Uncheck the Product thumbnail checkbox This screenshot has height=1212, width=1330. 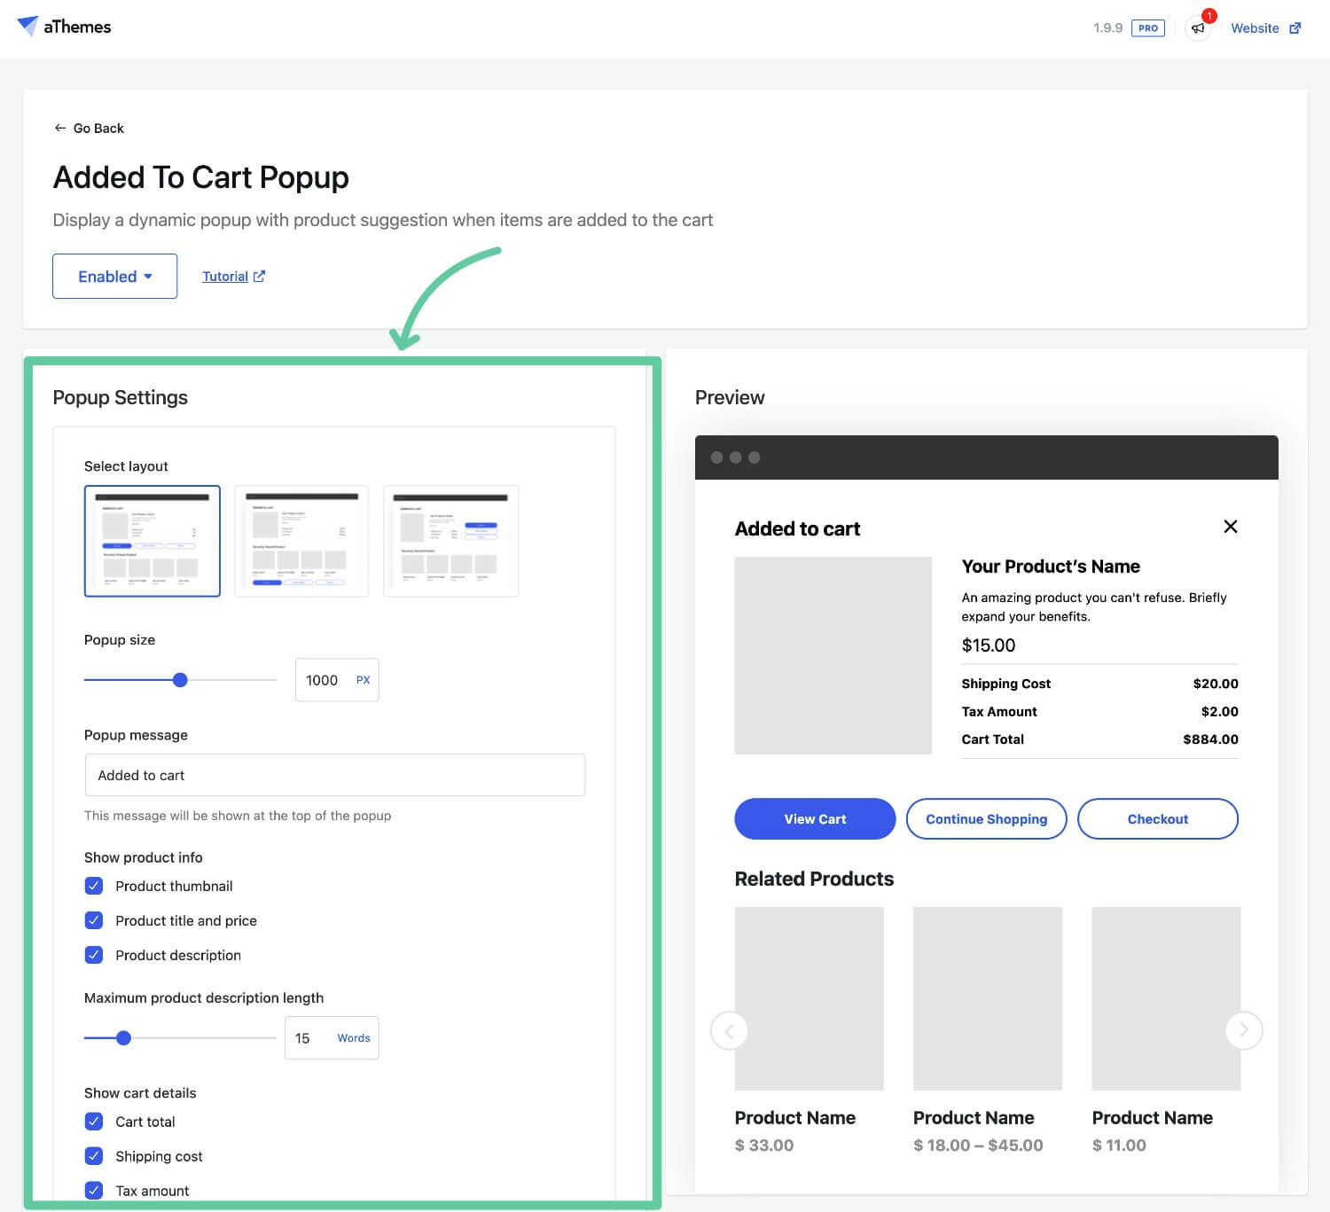pos(94,886)
